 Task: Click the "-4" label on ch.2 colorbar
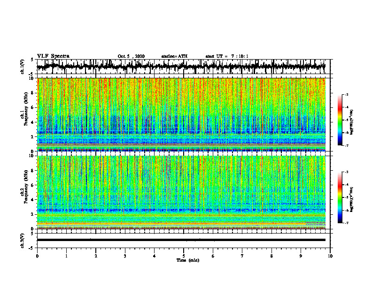tap(347, 185)
